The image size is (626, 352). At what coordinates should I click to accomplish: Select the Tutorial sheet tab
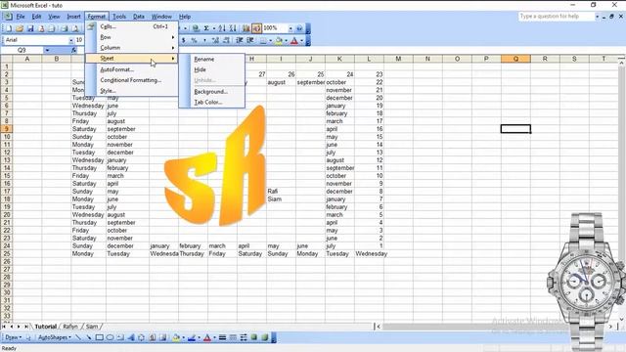pos(46,327)
